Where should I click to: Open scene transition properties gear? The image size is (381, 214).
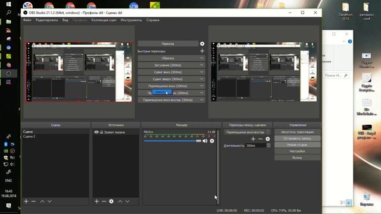[x=267, y=139]
